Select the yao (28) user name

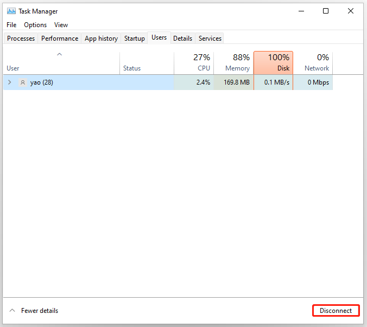pos(42,82)
